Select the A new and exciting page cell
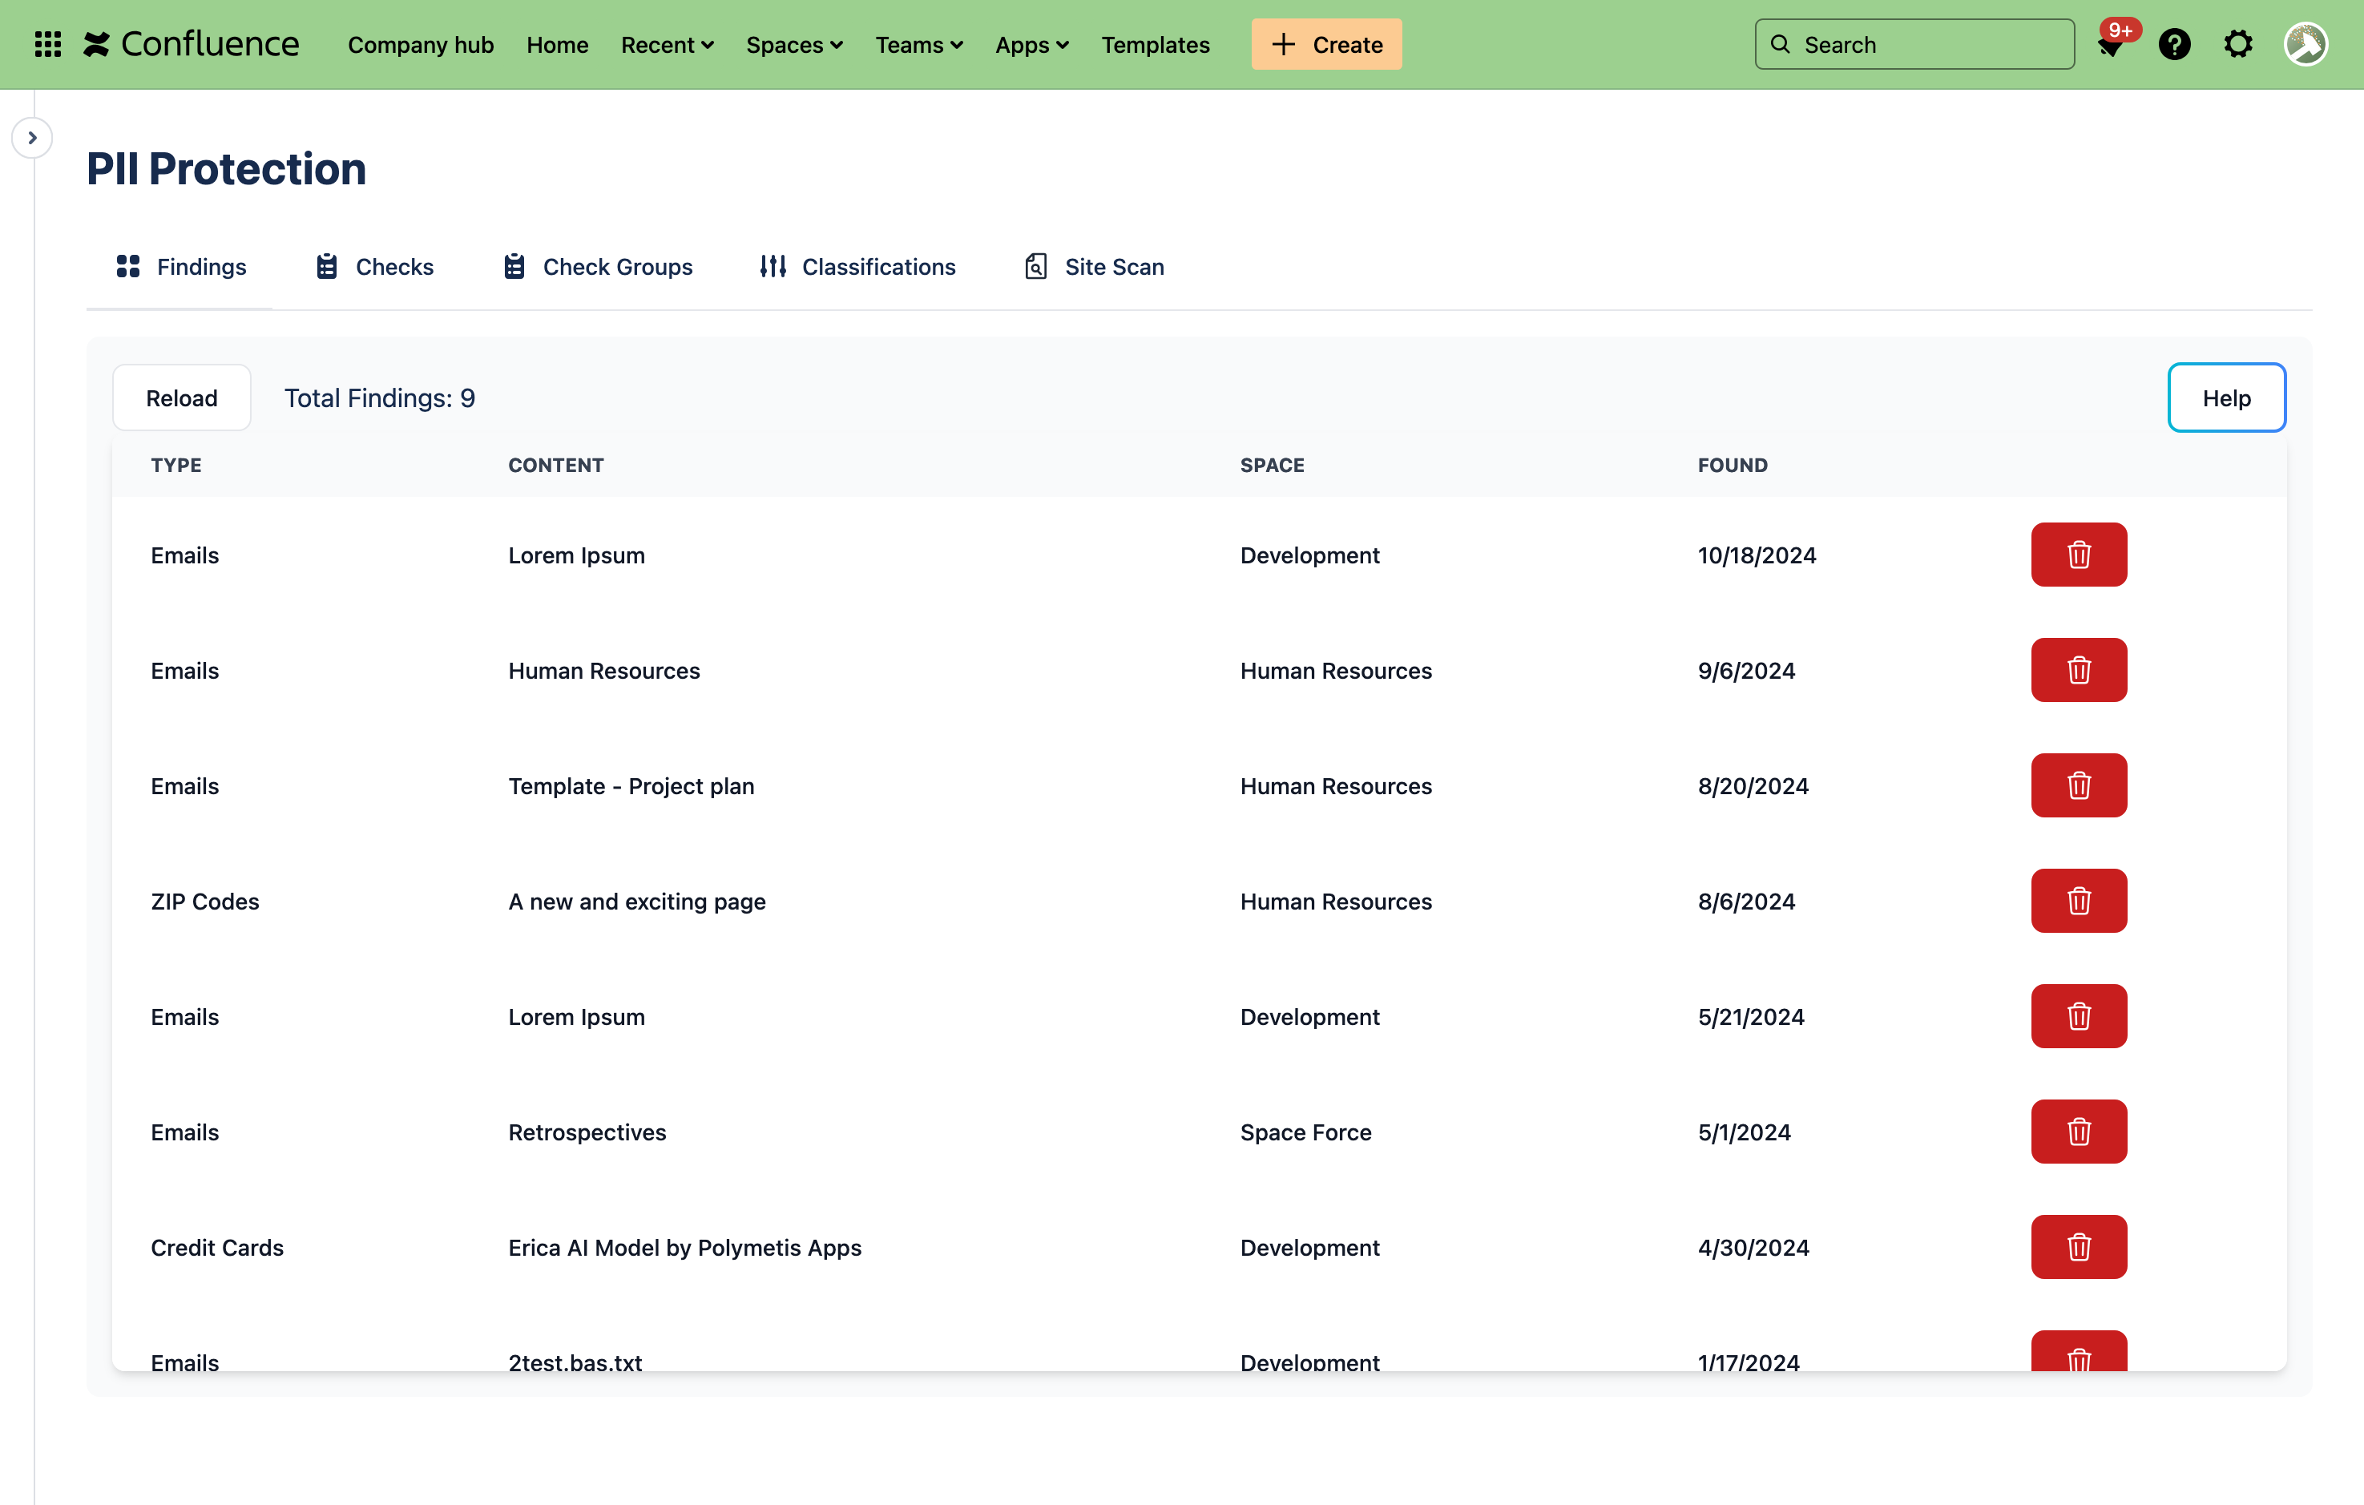The height and width of the screenshot is (1505, 2364). pos(636,902)
